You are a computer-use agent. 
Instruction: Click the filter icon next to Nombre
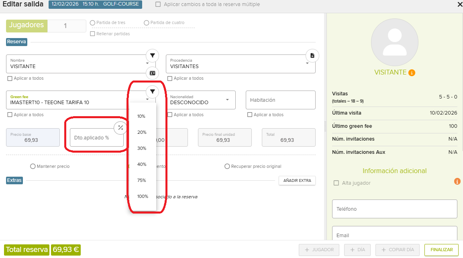click(152, 55)
